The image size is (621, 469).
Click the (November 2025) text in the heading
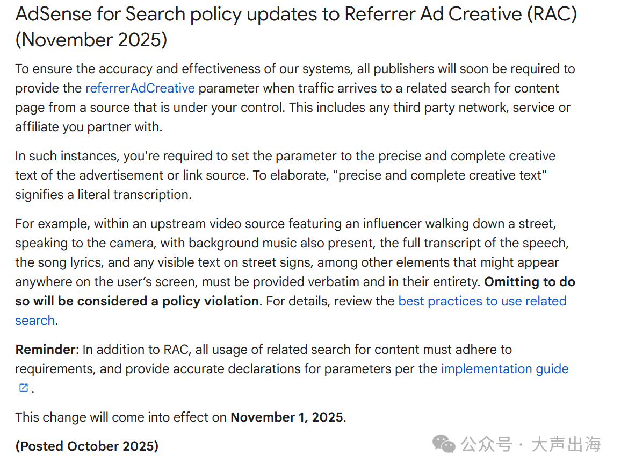91,40
